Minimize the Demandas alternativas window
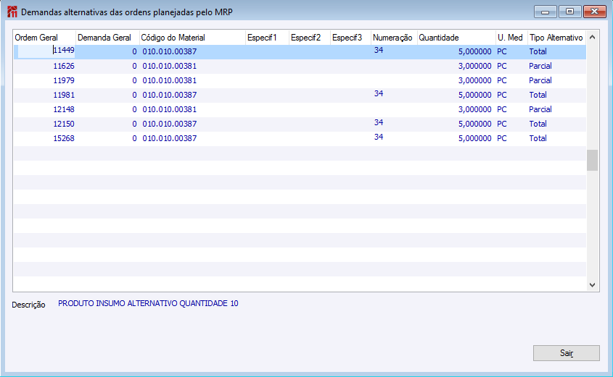This screenshot has height=377, width=613. [545, 12]
